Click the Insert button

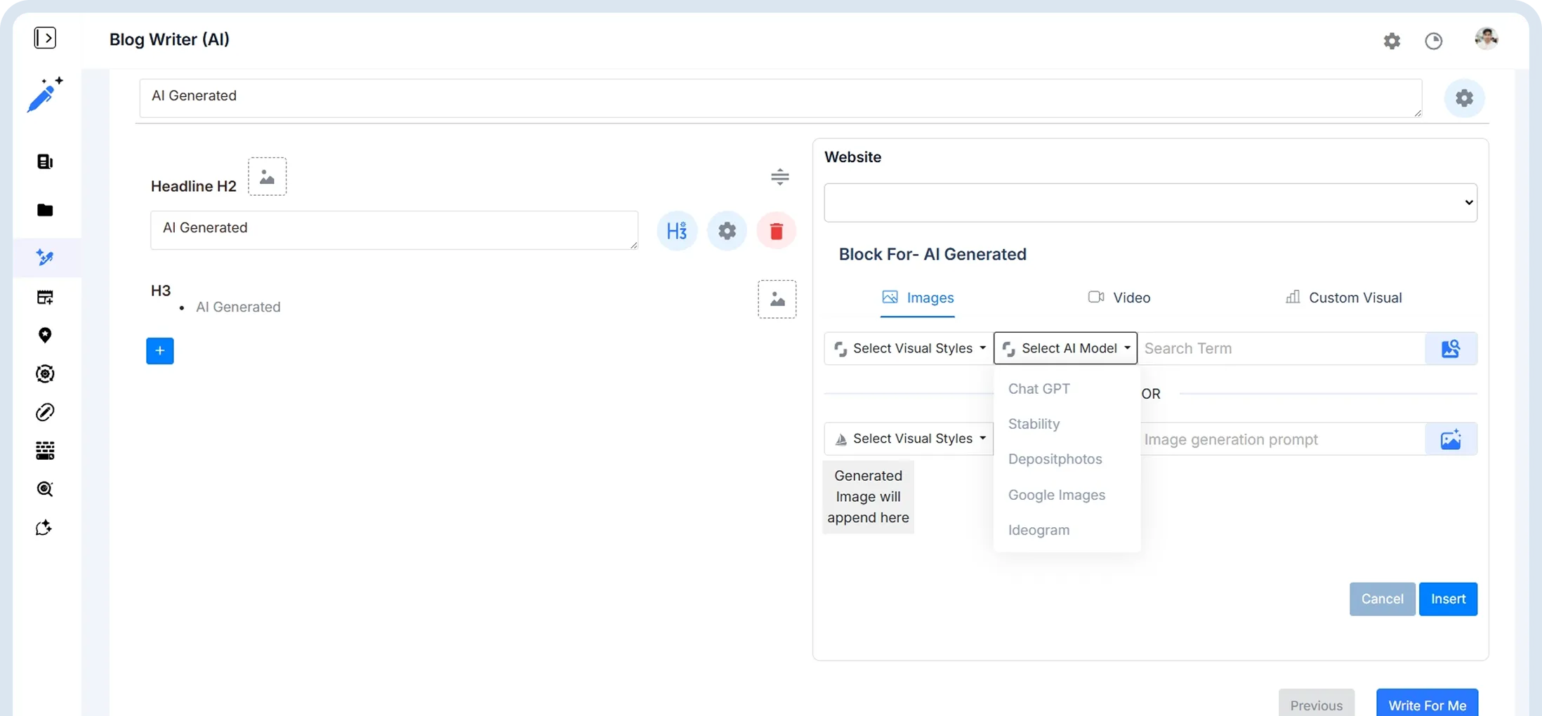coord(1448,599)
